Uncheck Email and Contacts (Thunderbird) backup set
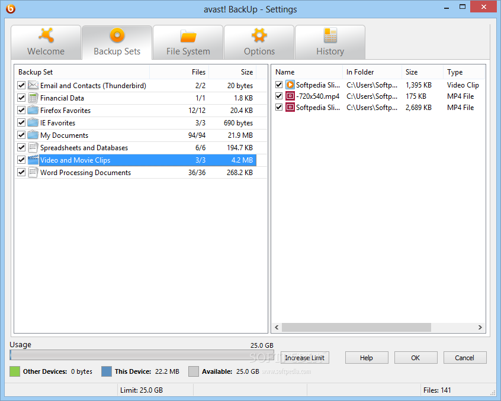Image resolution: width=501 pixels, height=401 pixels. (21, 85)
